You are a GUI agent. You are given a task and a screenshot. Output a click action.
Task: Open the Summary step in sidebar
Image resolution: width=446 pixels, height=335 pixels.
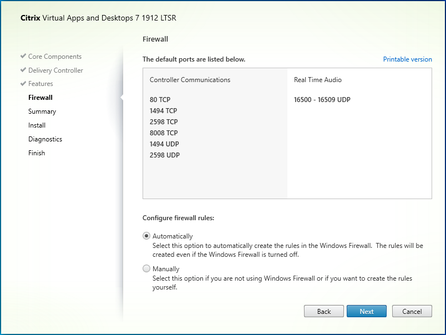point(42,111)
